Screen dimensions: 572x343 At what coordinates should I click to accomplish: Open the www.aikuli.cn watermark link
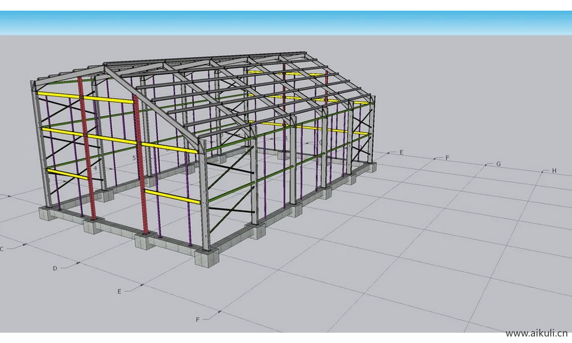(x=536, y=333)
